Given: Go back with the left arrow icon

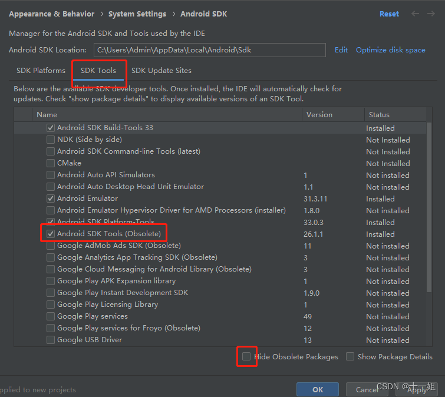Looking at the screenshot, I should pyautogui.click(x=415, y=14).
